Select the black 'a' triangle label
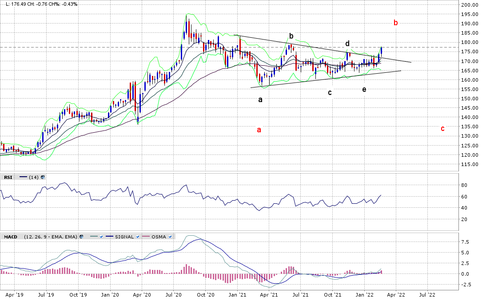482x301 pixels. click(x=260, y=99)
